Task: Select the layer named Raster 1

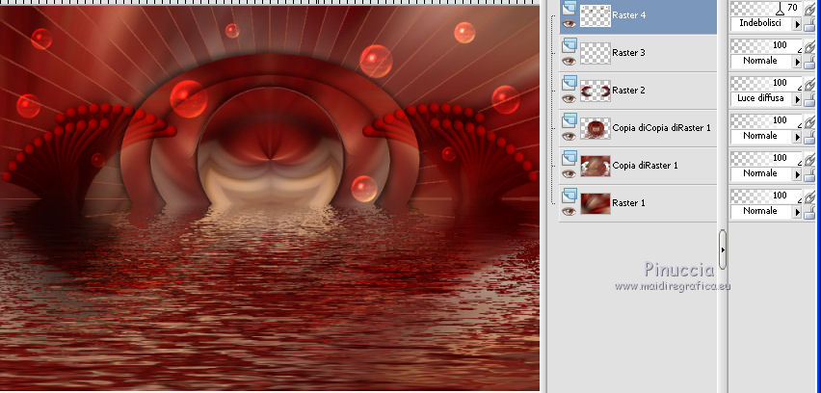Action: click(629, 203)
